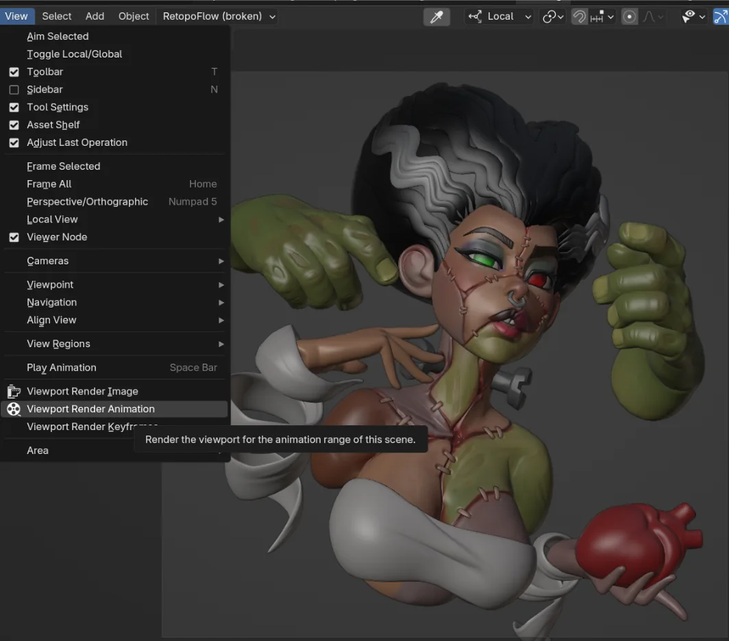Screen dimensions: 729x641
Task: Uncheck the Viewer Node checkbox
Action: (x=14, y=237)
